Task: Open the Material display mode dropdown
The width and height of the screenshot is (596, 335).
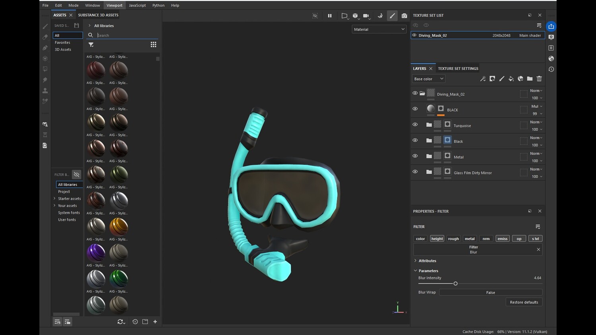Action: 379,29
